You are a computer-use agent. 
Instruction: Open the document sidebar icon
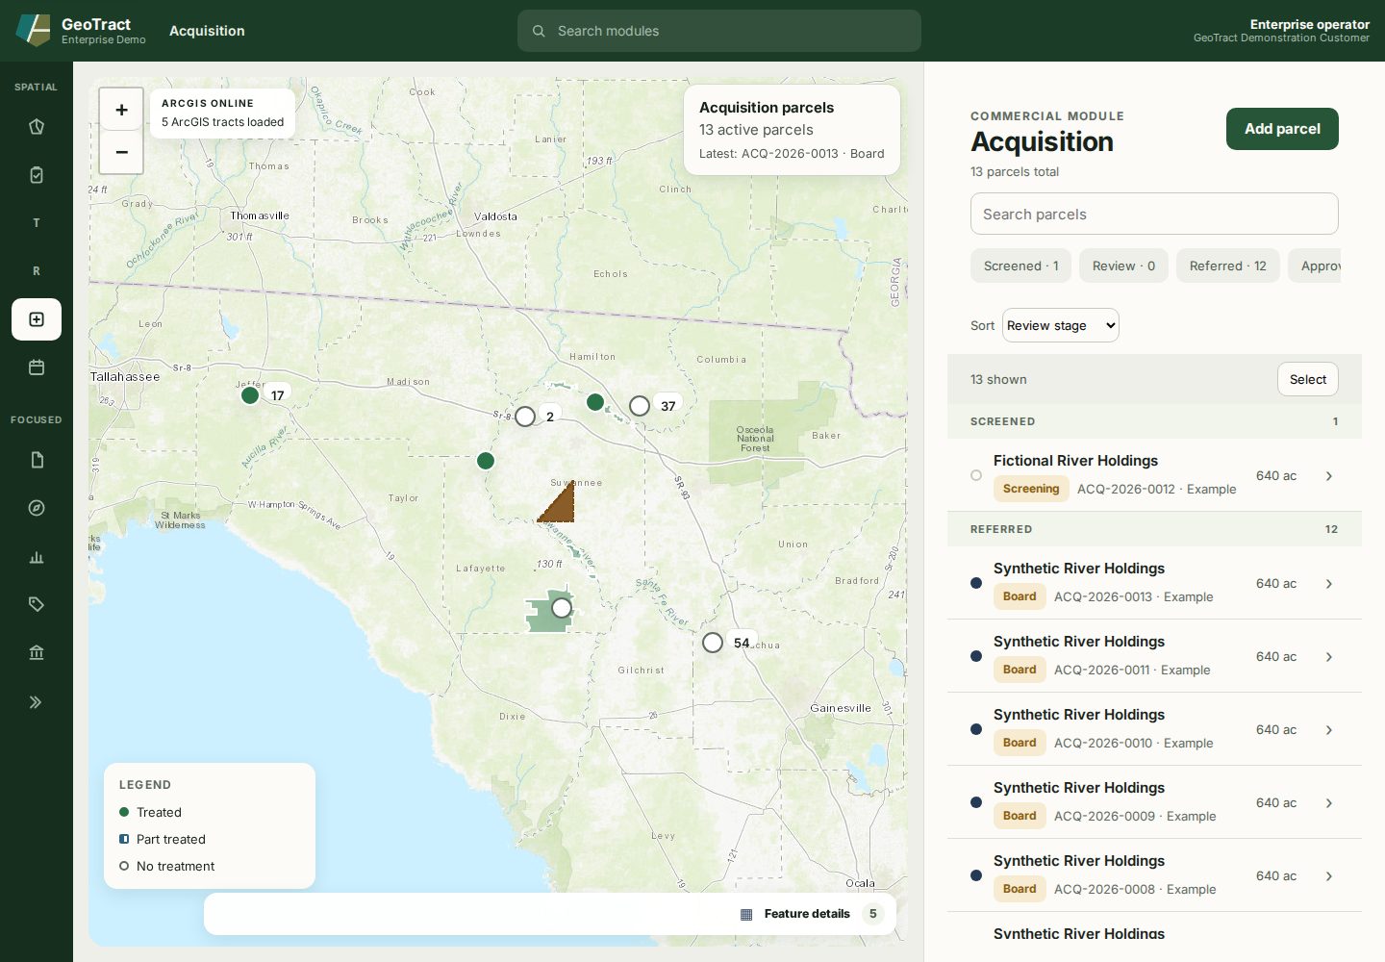(37, 460)
